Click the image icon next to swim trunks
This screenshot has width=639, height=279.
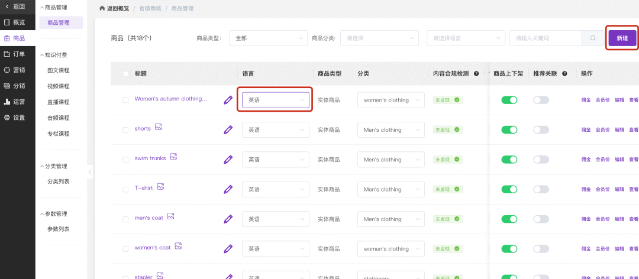coord(173,157)
